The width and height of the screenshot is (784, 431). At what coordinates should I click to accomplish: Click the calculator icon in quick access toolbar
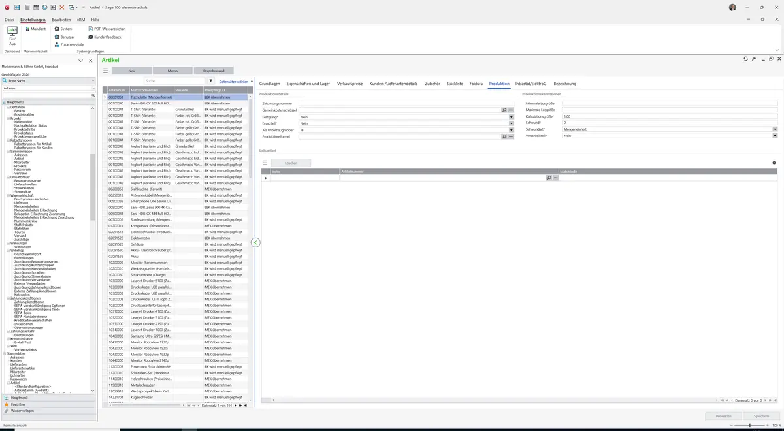(27, 7)
